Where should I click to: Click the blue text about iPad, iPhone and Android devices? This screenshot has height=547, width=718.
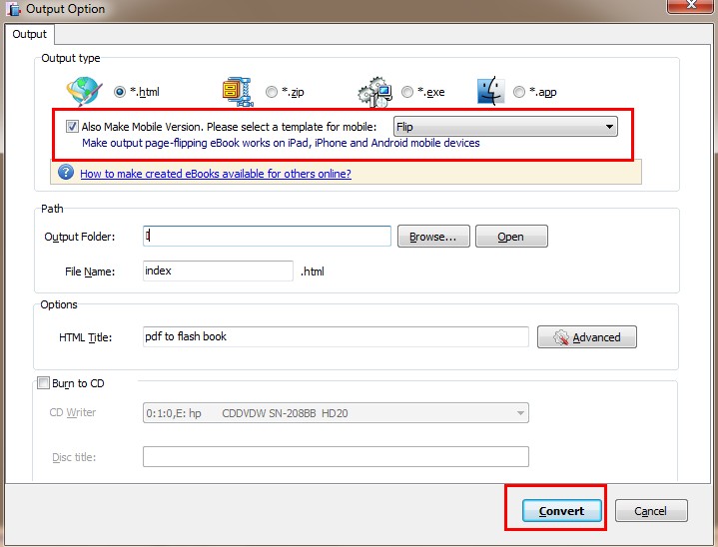pos(281,143)
